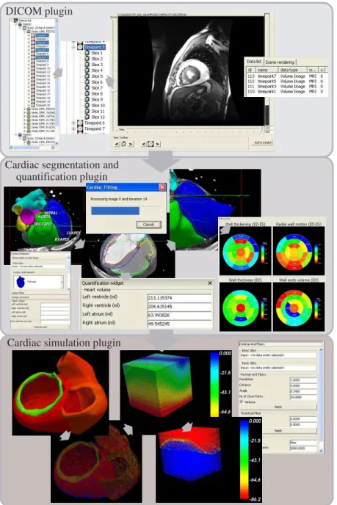Click the Right atrium (ml) value field
This screenshot has height=505, width=337.
[x=179, y=324]
